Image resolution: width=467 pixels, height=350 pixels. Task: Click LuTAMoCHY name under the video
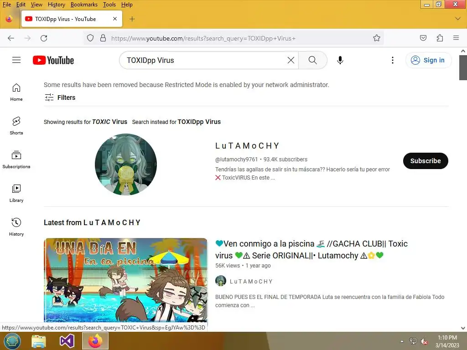251,282
